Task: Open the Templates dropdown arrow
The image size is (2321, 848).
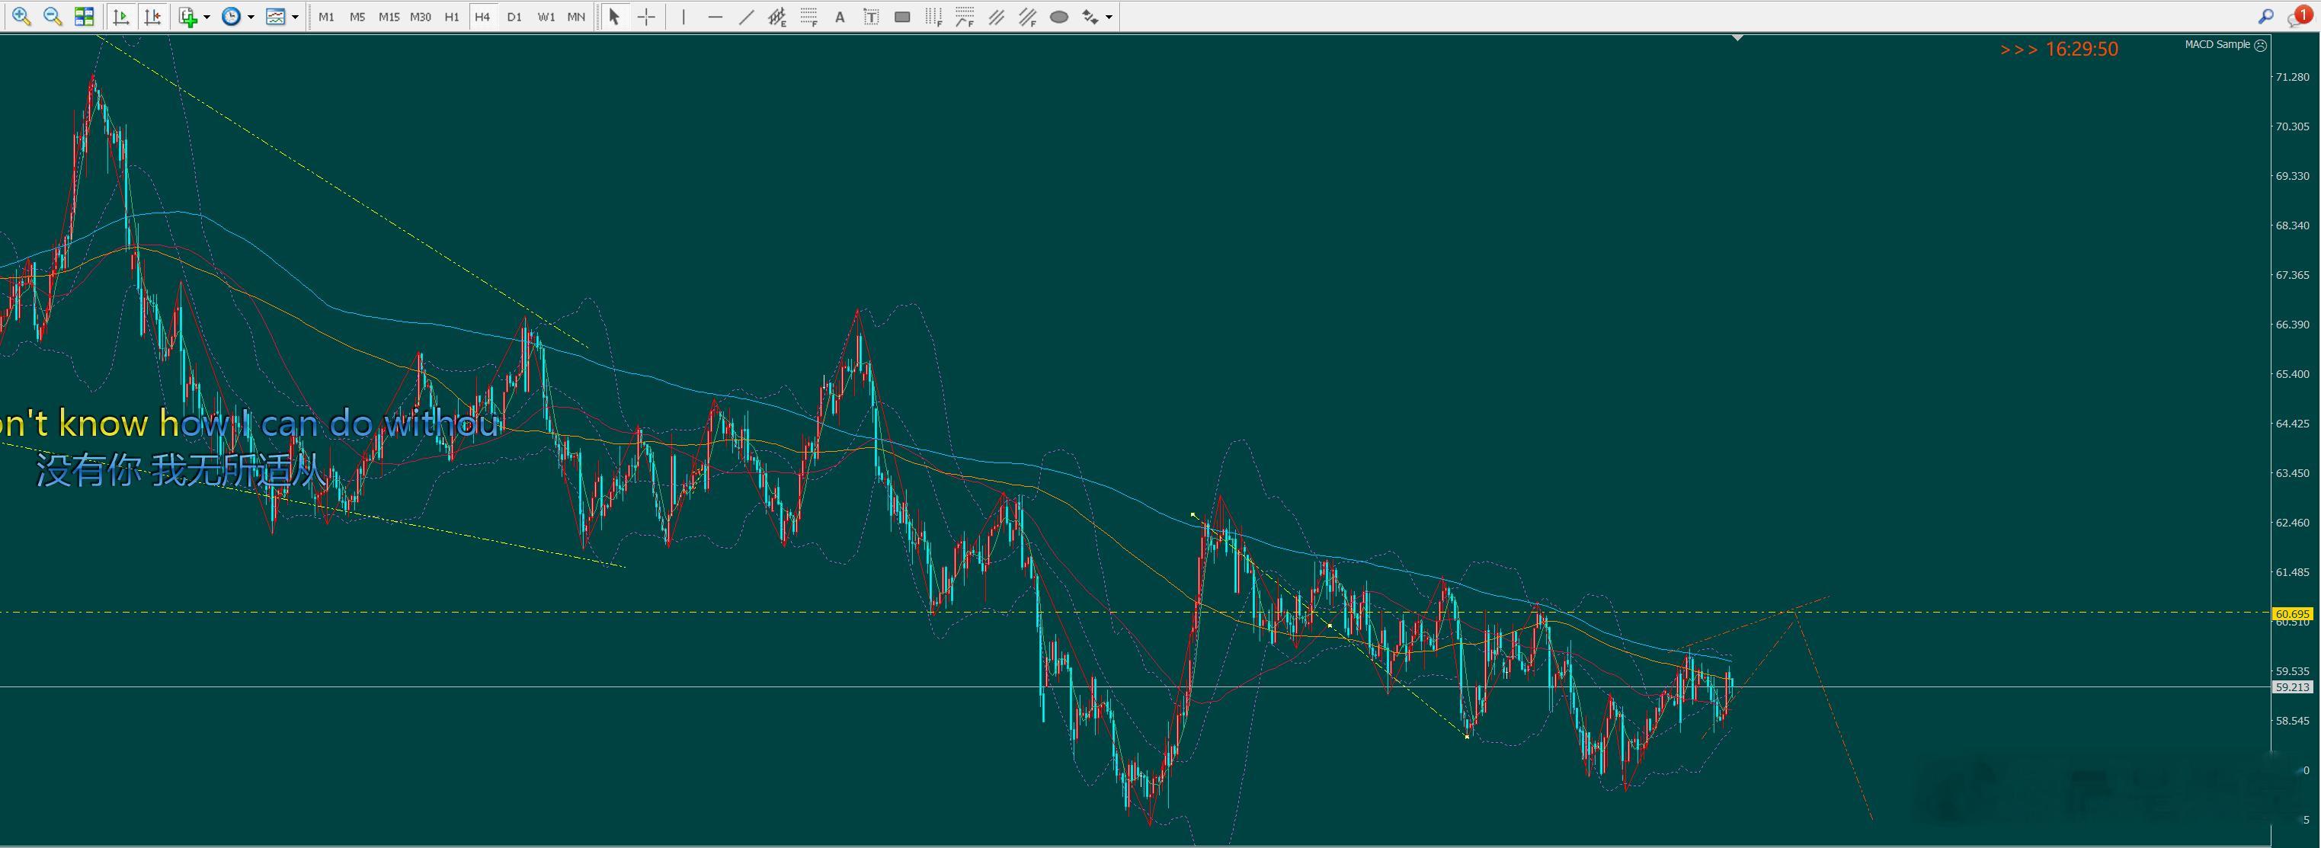Action: pos(295,16)
